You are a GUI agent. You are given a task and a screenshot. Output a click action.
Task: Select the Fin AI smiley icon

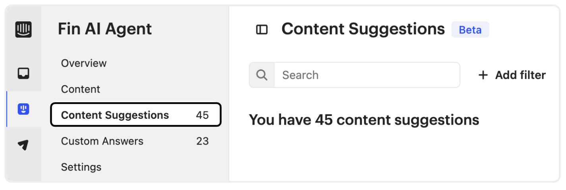23,109
